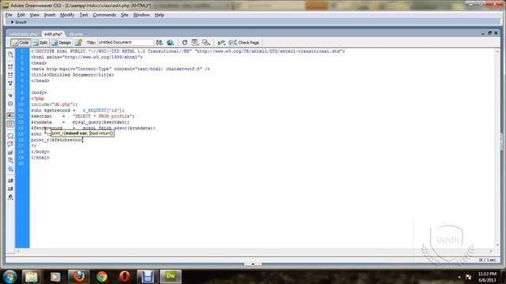This screenshot has height=284, width=506.
Task: Click the taskbar clock showing the time
Action: point(487,277)
